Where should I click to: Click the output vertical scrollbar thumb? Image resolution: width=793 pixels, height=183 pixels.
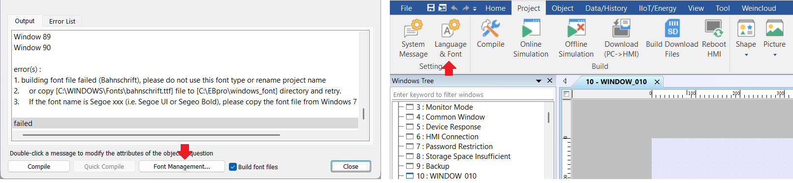(364, 114)
